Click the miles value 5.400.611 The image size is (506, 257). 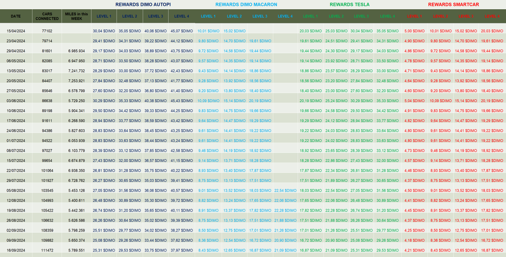(76, 200)
